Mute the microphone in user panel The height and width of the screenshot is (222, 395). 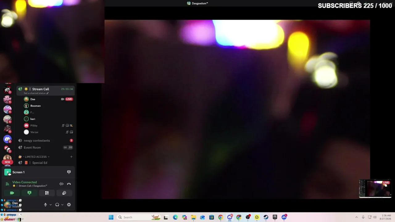[45, 205]
